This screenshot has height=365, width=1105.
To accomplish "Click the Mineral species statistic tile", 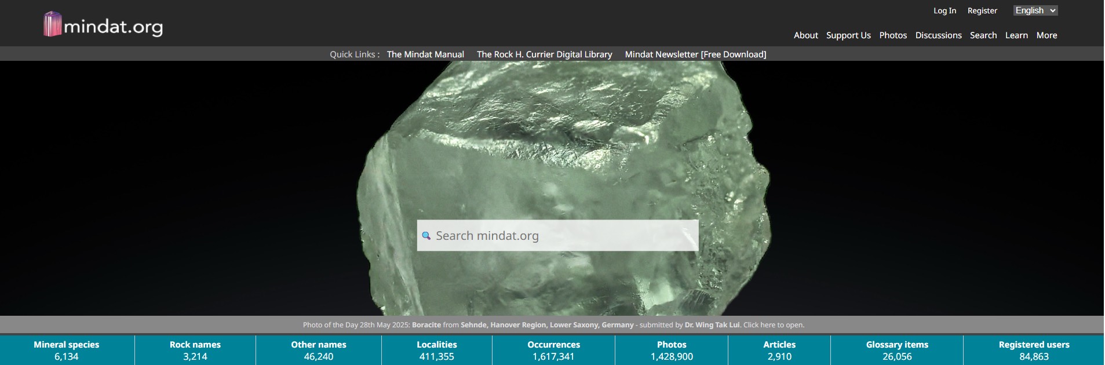I will coord(67,351).
